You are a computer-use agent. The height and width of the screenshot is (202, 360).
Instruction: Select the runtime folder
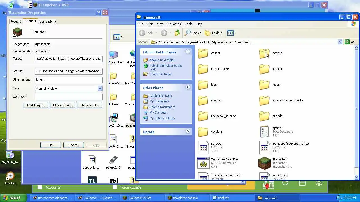(x=210, y=100)
